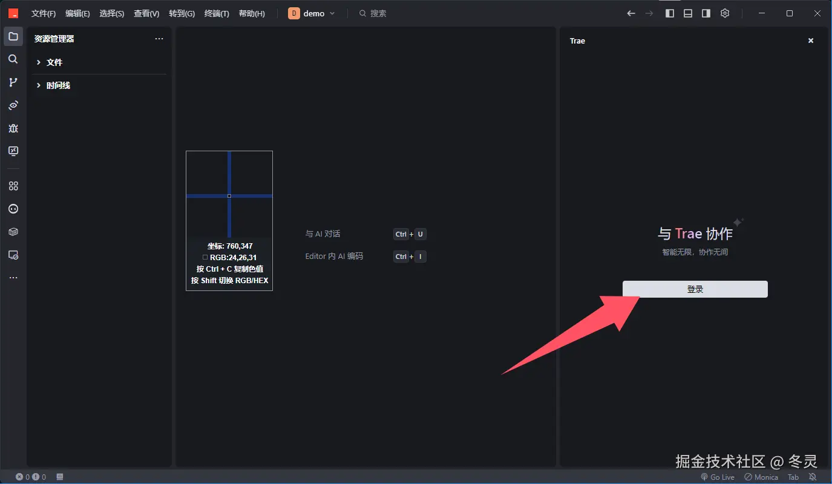Click the Editor 内 AI 编码 shortcut hint
The width and height of the screenshot is (832, 484).
[334, 256]
